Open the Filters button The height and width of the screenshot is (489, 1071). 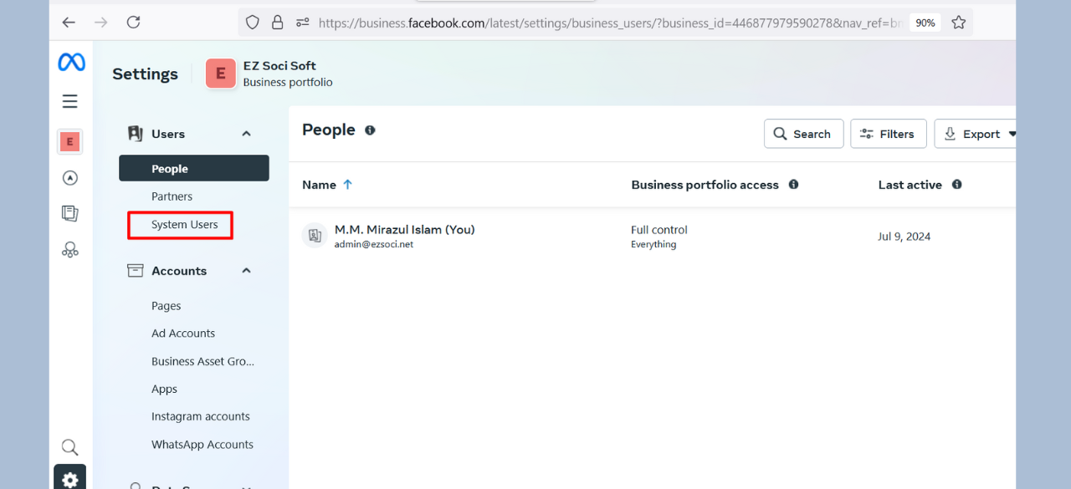point(889,134)
